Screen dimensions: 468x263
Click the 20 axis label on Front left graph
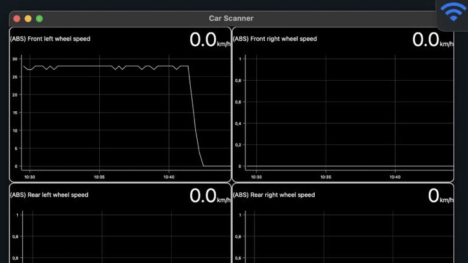point(15,95)
